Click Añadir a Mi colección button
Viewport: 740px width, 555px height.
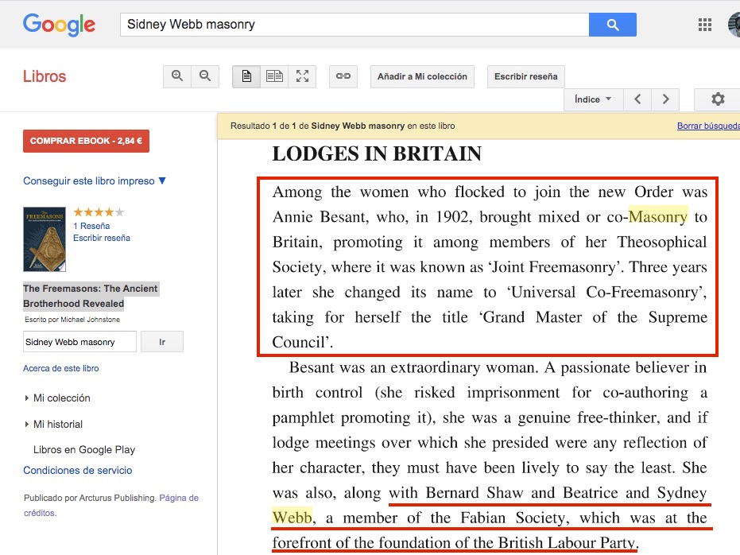tap(422, 76)
